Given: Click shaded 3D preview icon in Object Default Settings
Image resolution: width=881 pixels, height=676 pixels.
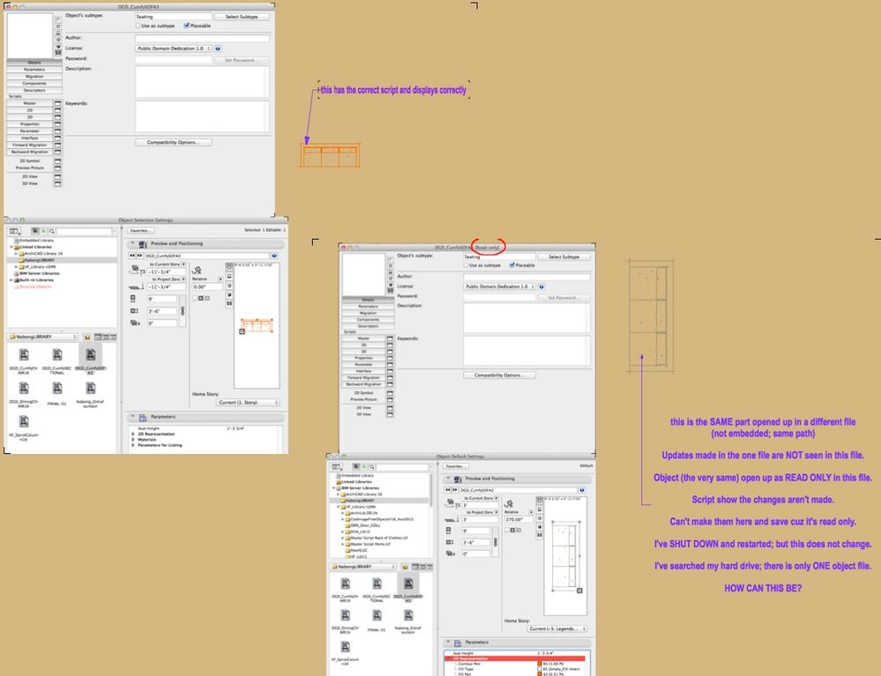Looking at the screenshot, I should tap(540, 527).
